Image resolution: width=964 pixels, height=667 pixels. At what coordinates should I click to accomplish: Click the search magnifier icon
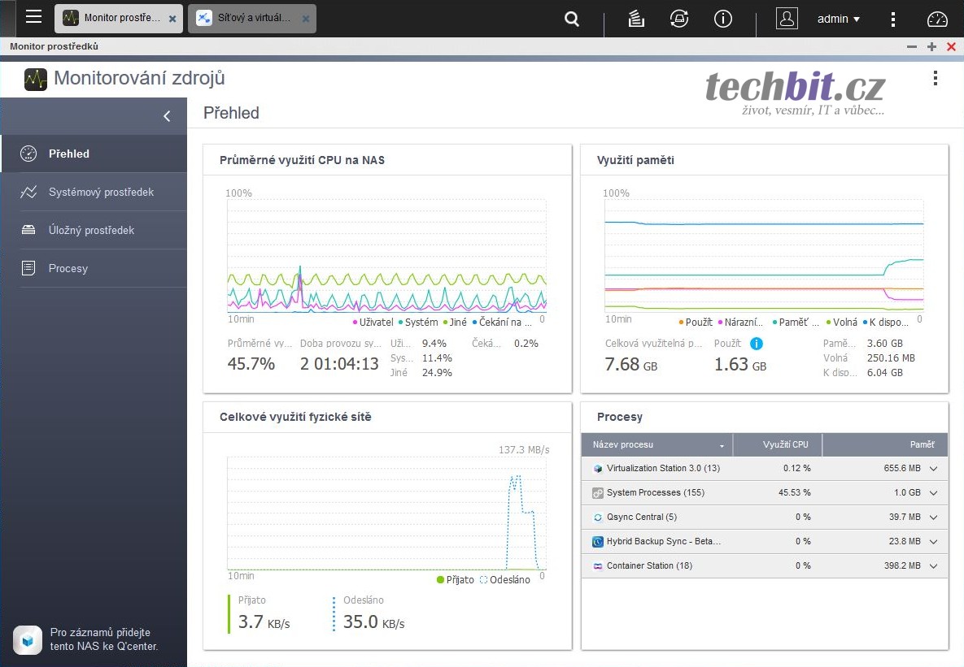click(572, 19)
